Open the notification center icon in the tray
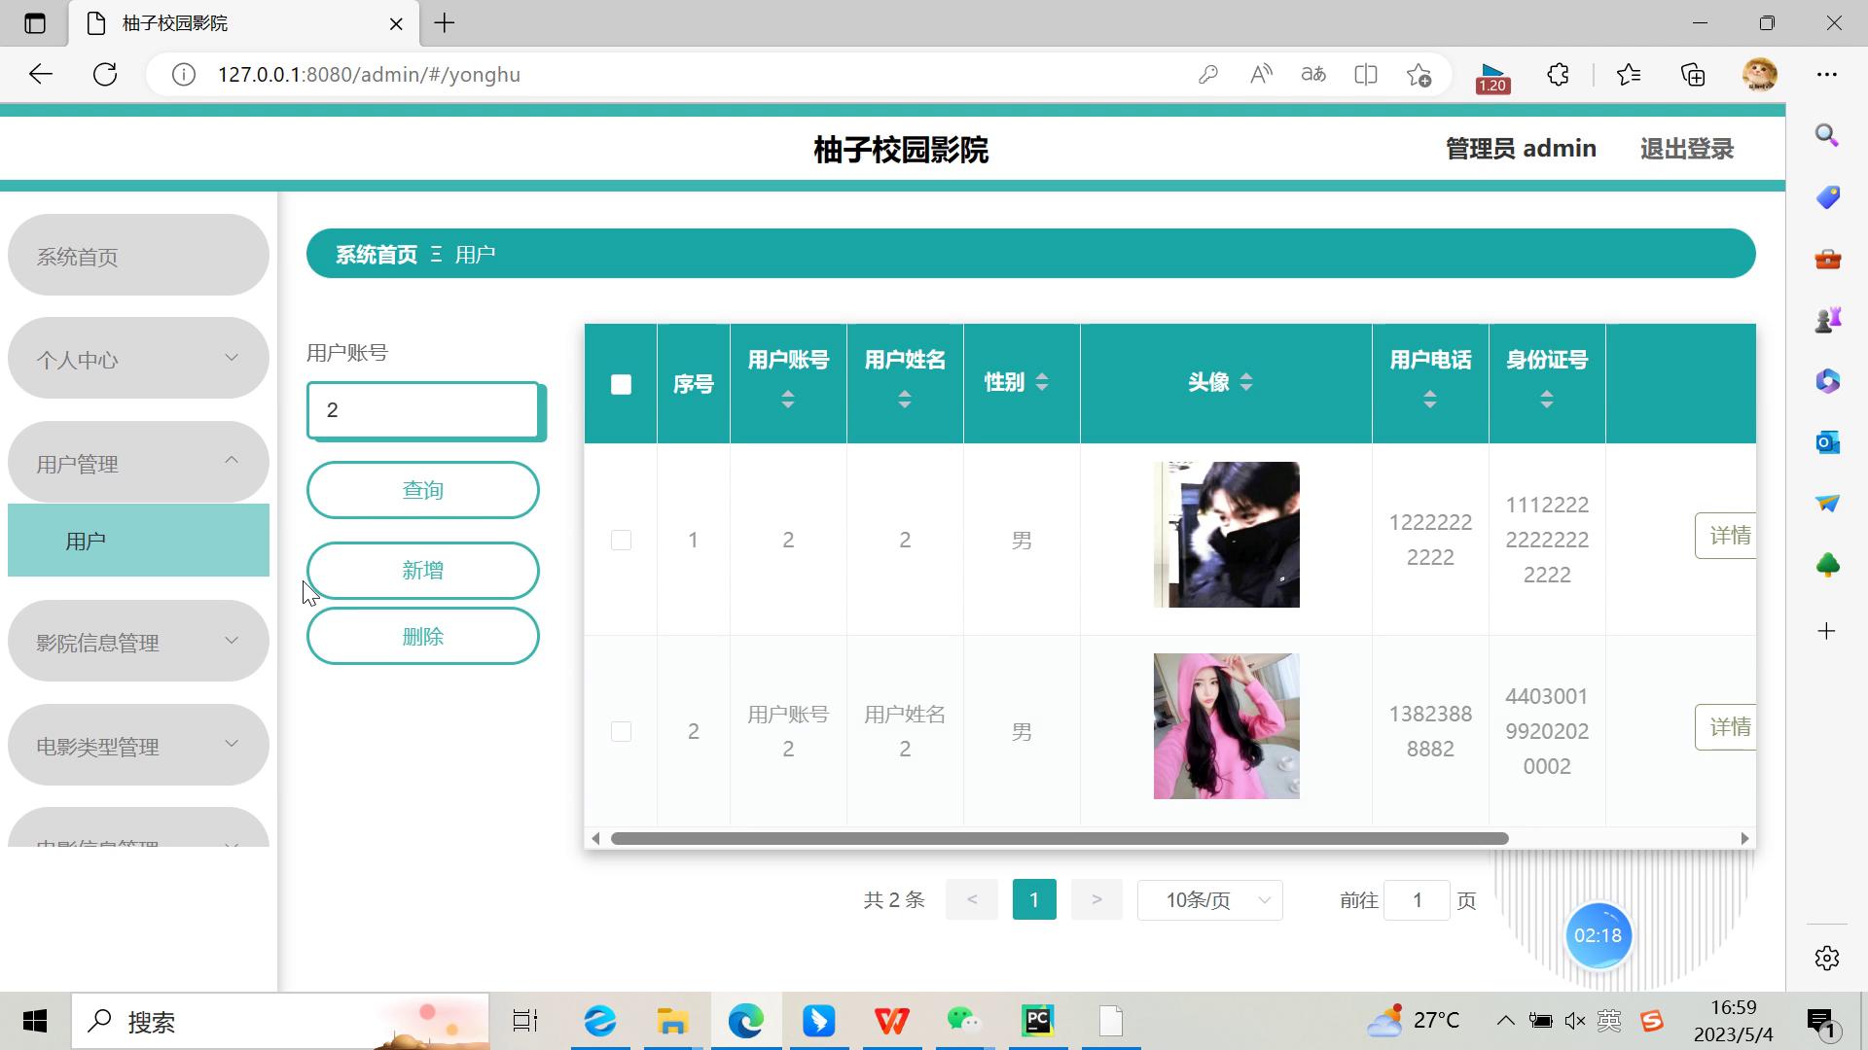Viewport: 1868px width, 1050px height. pos(1822,1022)
